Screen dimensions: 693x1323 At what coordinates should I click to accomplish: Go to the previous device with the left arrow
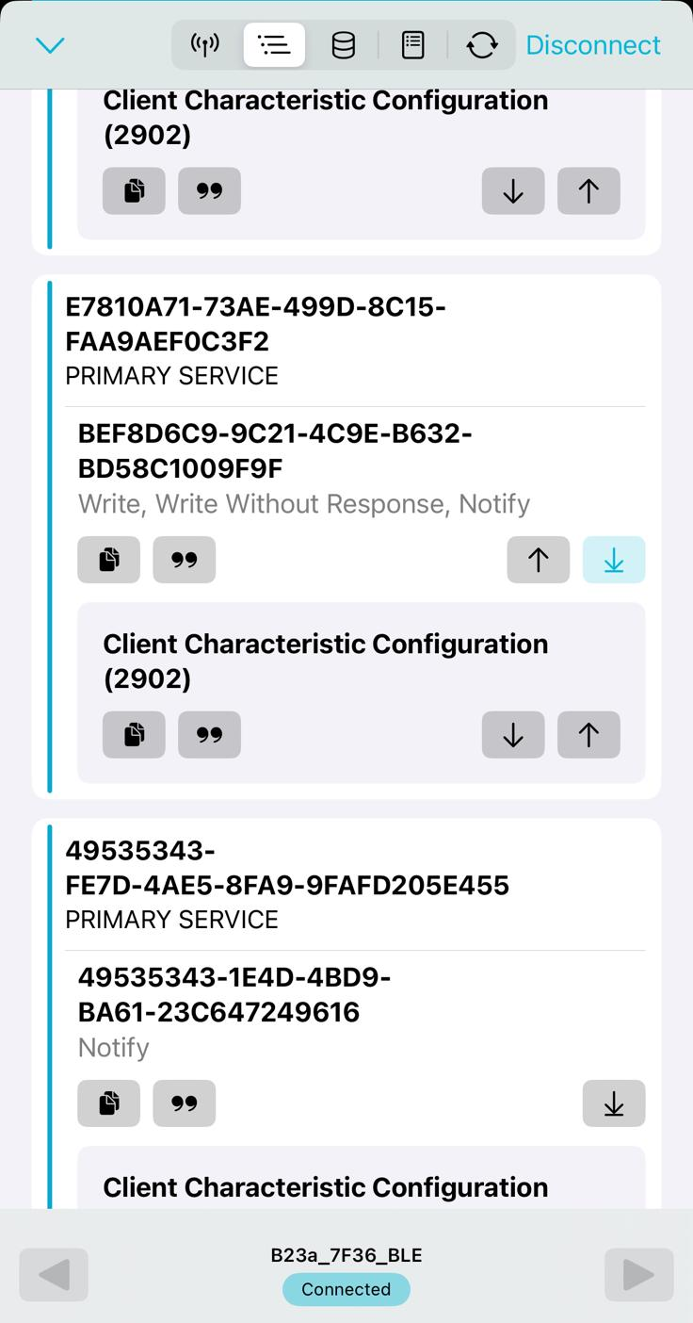(x=54, y=1275)
